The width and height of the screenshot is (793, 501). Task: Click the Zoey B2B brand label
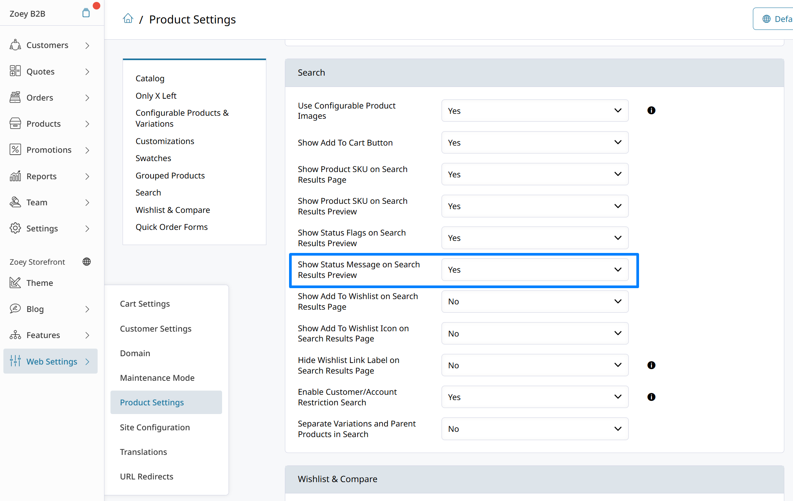[x=27, y=14]
